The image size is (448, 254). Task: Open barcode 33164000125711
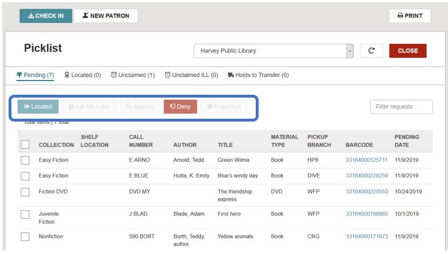click(x=367, y=160)
